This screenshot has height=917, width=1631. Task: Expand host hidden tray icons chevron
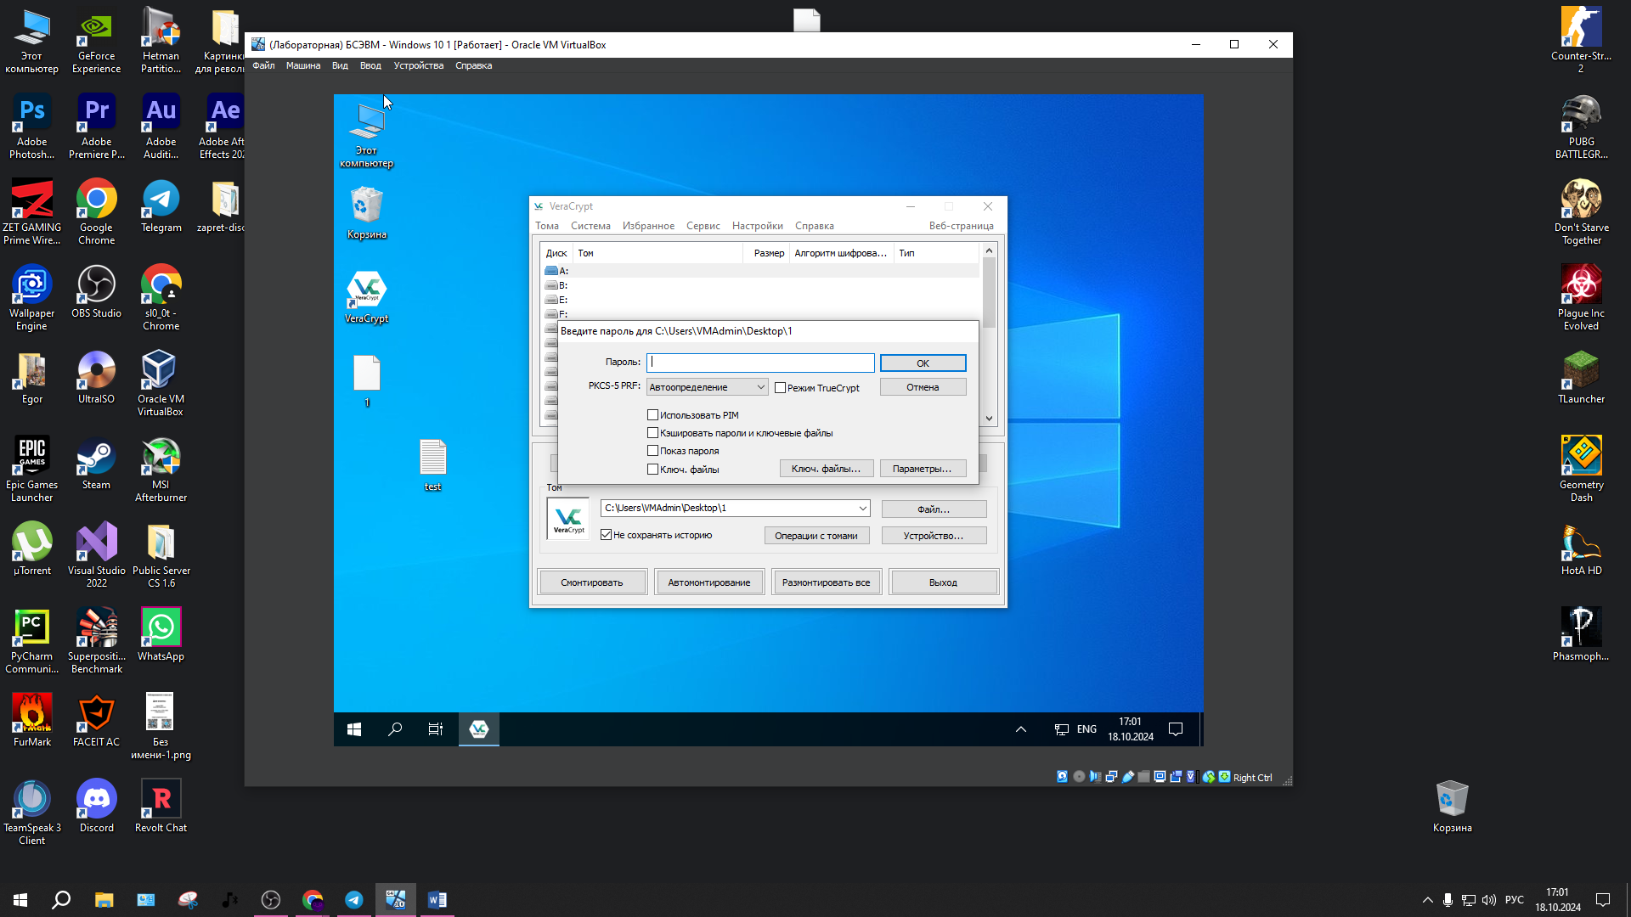(x=1427, y=900)
